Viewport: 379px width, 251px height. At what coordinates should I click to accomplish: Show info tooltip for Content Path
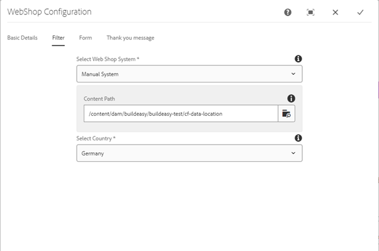pos(291,98)
